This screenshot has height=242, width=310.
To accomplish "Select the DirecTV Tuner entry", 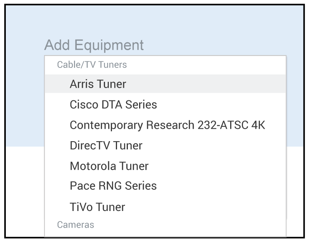I will pyautogui.click(x=106, y=146).
